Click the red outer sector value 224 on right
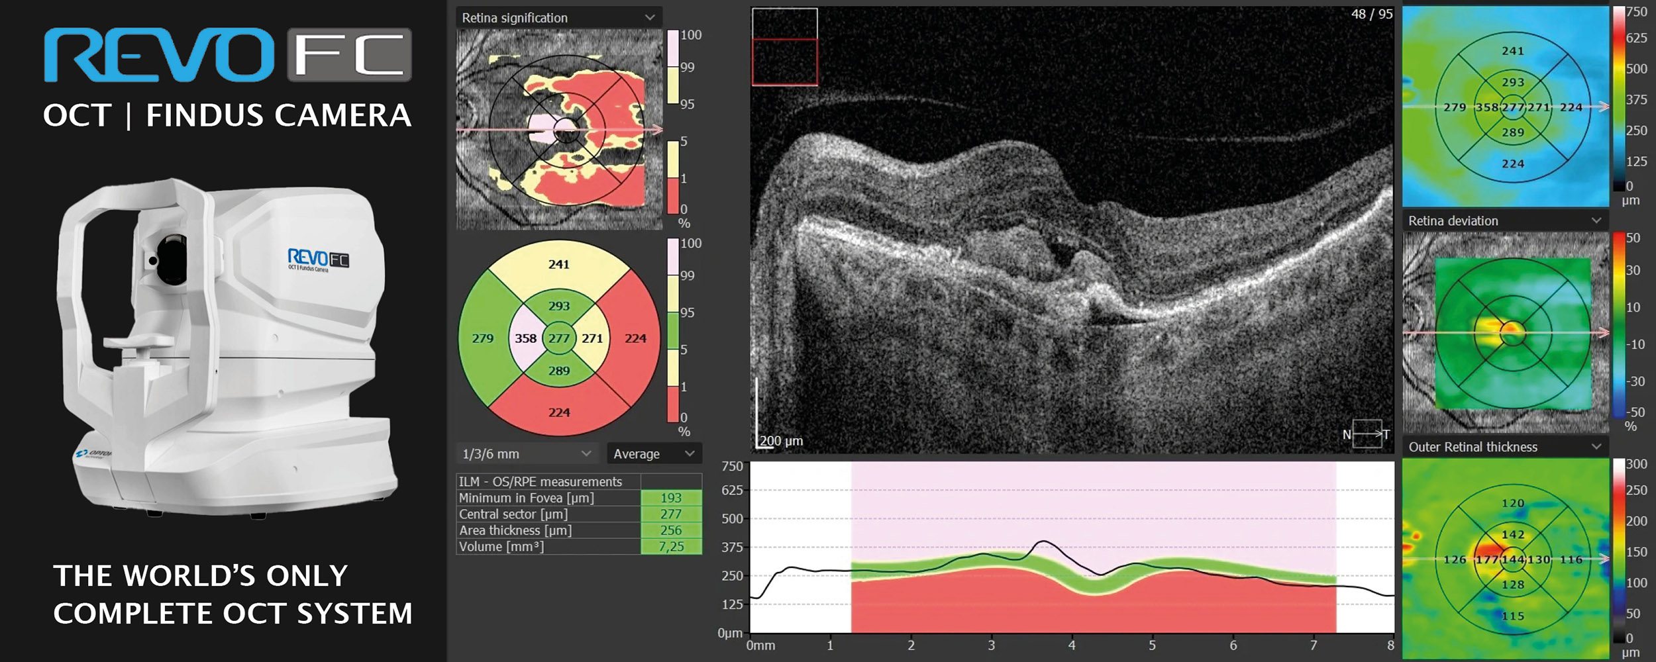Image resolution: width=1656 pixels, height=662 pixels. pyautogui.click(x=635, y=338)
